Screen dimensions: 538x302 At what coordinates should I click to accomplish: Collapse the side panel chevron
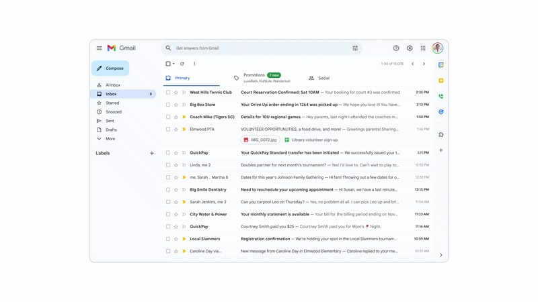tap(441, 255)
